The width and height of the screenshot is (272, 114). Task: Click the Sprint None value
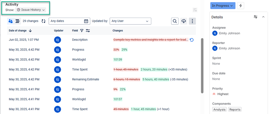[216, 64]
